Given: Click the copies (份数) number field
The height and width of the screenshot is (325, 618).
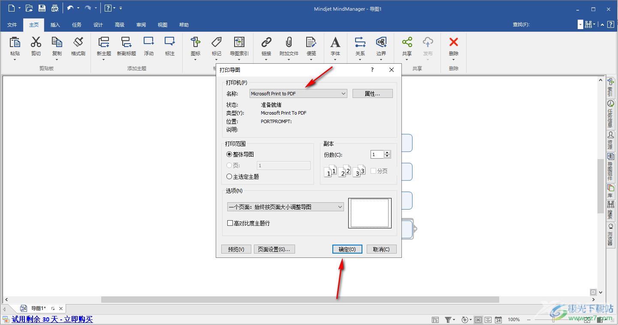Looking at the screenshot, I should pos(377,154).
